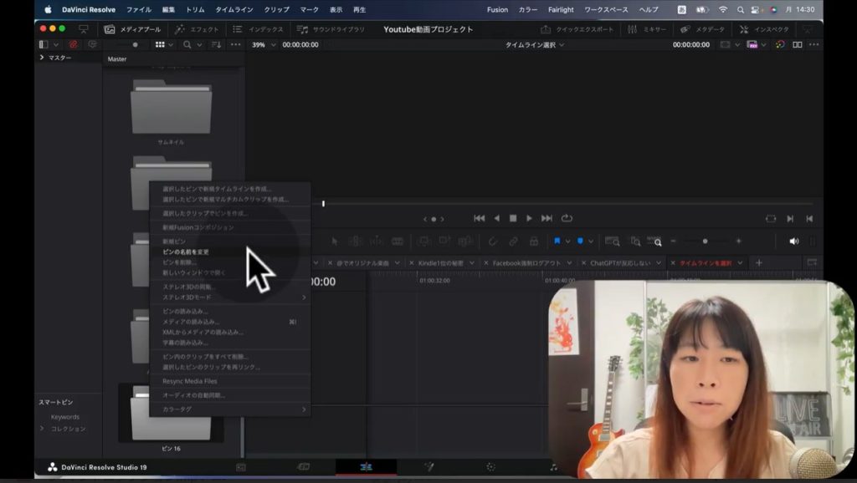Select the サムネイル folder bin

coord(171,109)
